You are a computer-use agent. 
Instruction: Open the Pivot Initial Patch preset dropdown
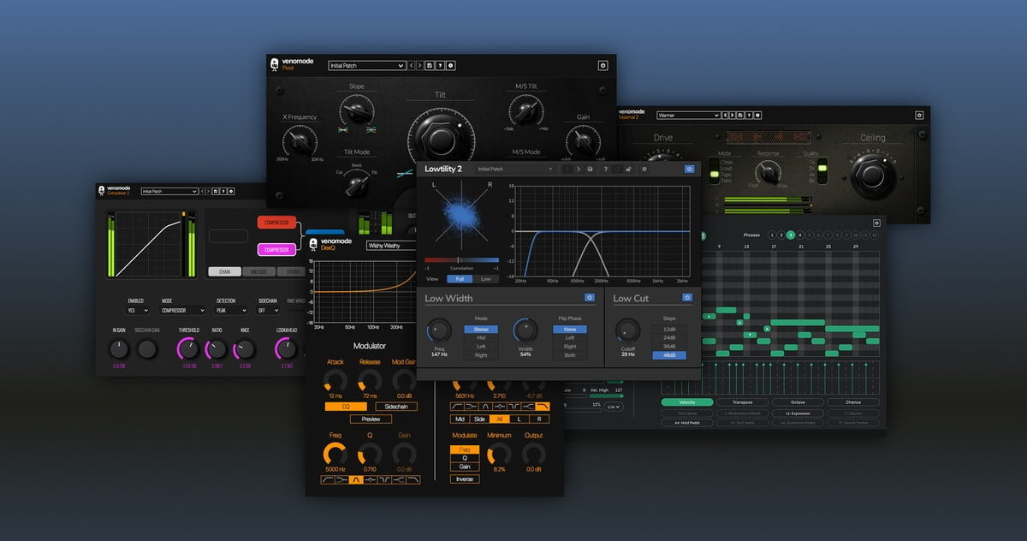pos(366,65)
